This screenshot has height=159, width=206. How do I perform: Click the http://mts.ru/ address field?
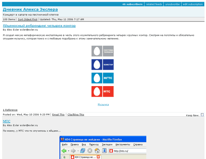coord(127,151)
